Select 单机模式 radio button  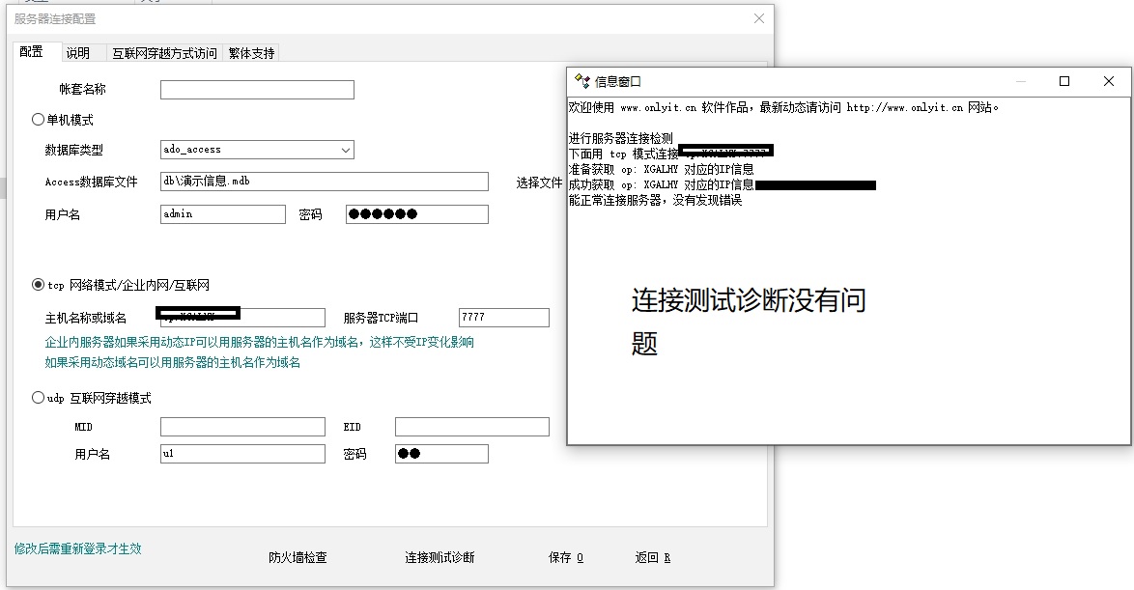click(39, 120)
